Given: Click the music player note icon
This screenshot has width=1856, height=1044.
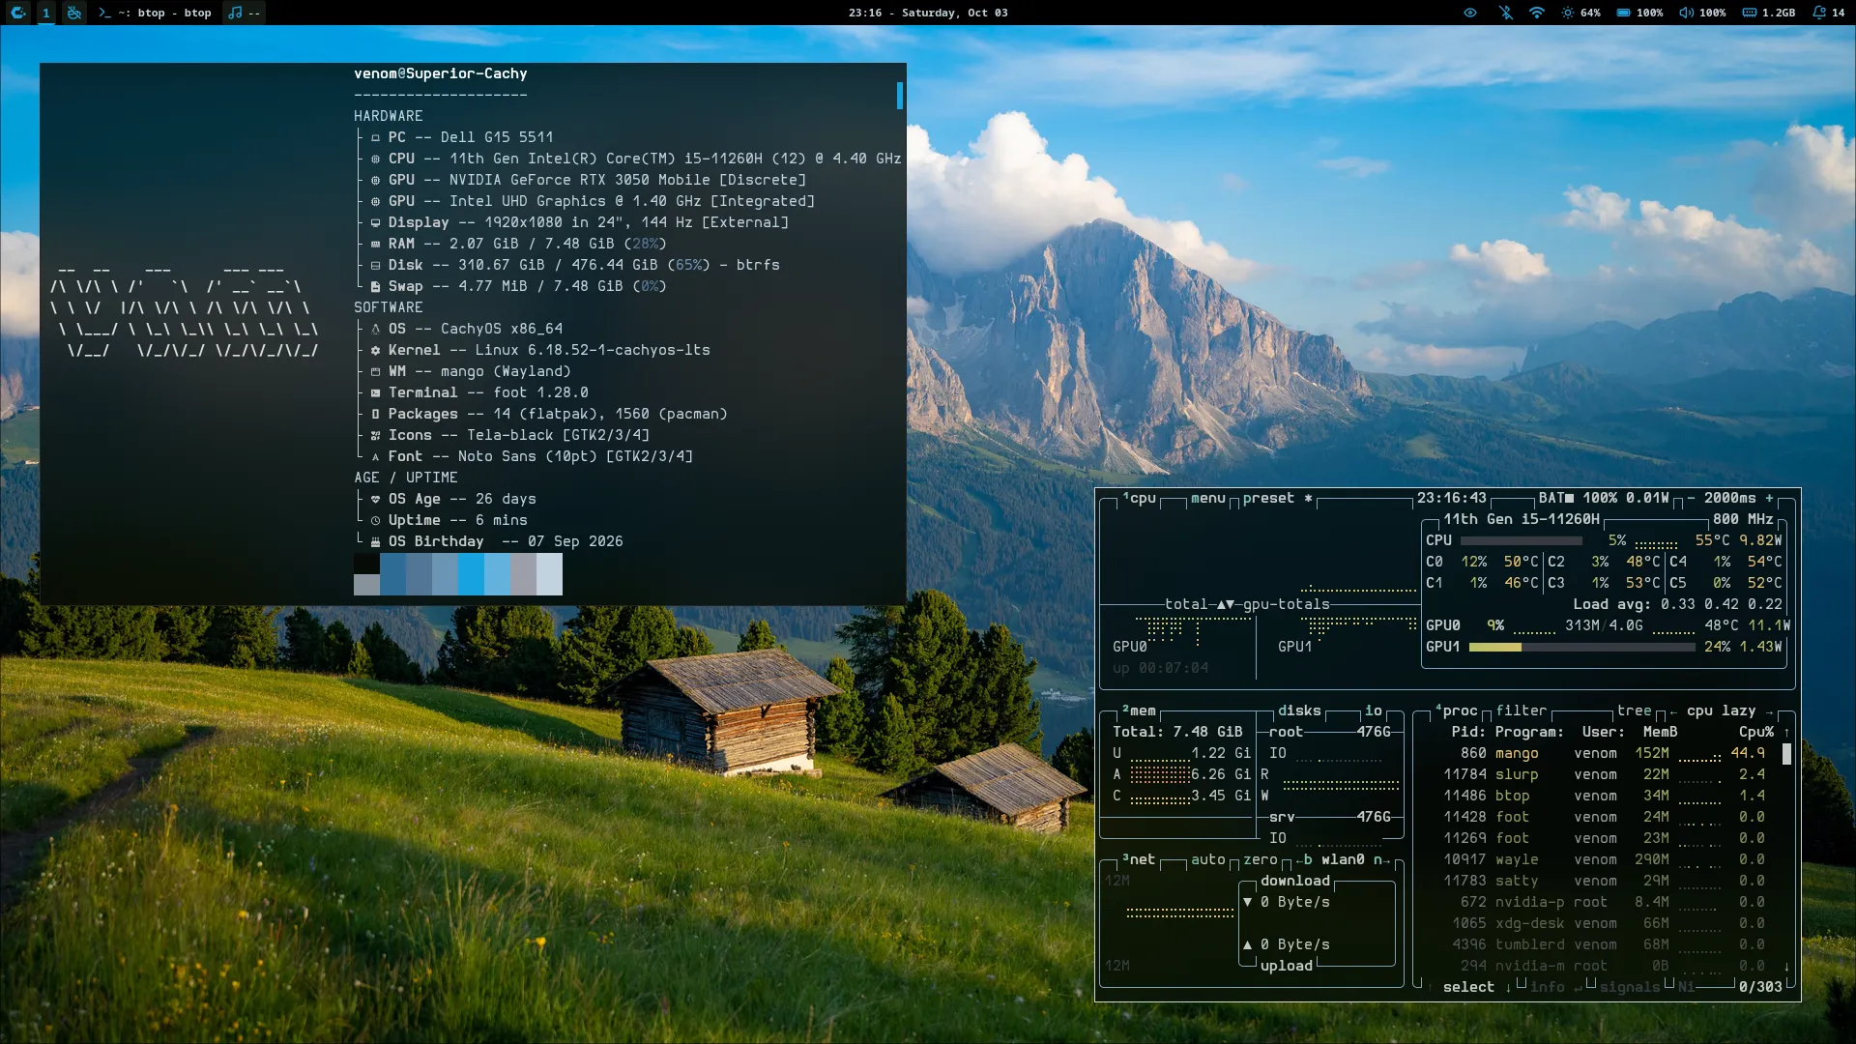Looking at the screenshot, I should (235, 13).
